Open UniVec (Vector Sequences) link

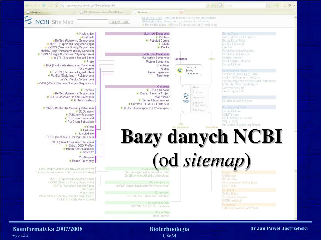point(76,79)
